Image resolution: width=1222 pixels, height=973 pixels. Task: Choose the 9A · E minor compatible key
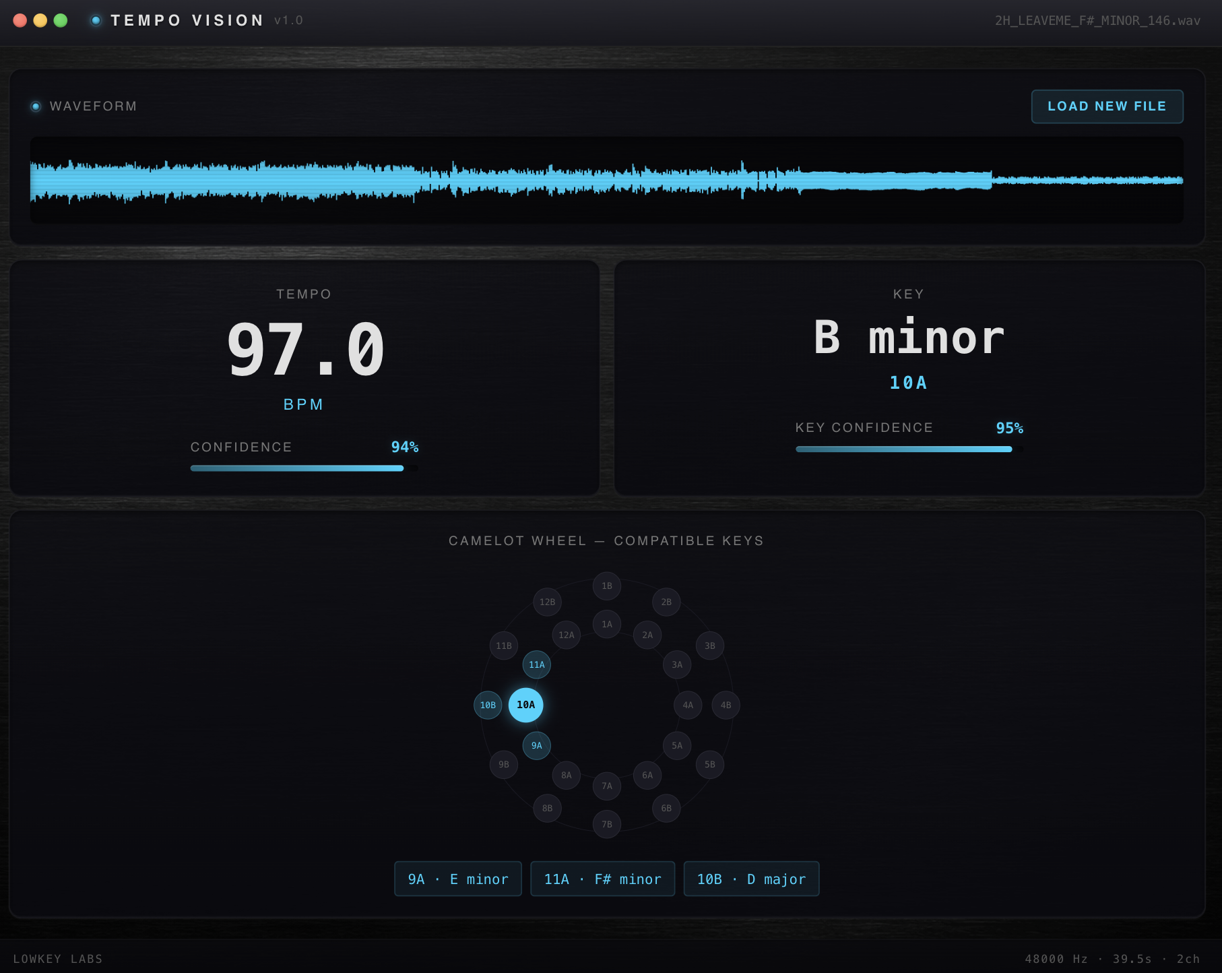[458, 879]
